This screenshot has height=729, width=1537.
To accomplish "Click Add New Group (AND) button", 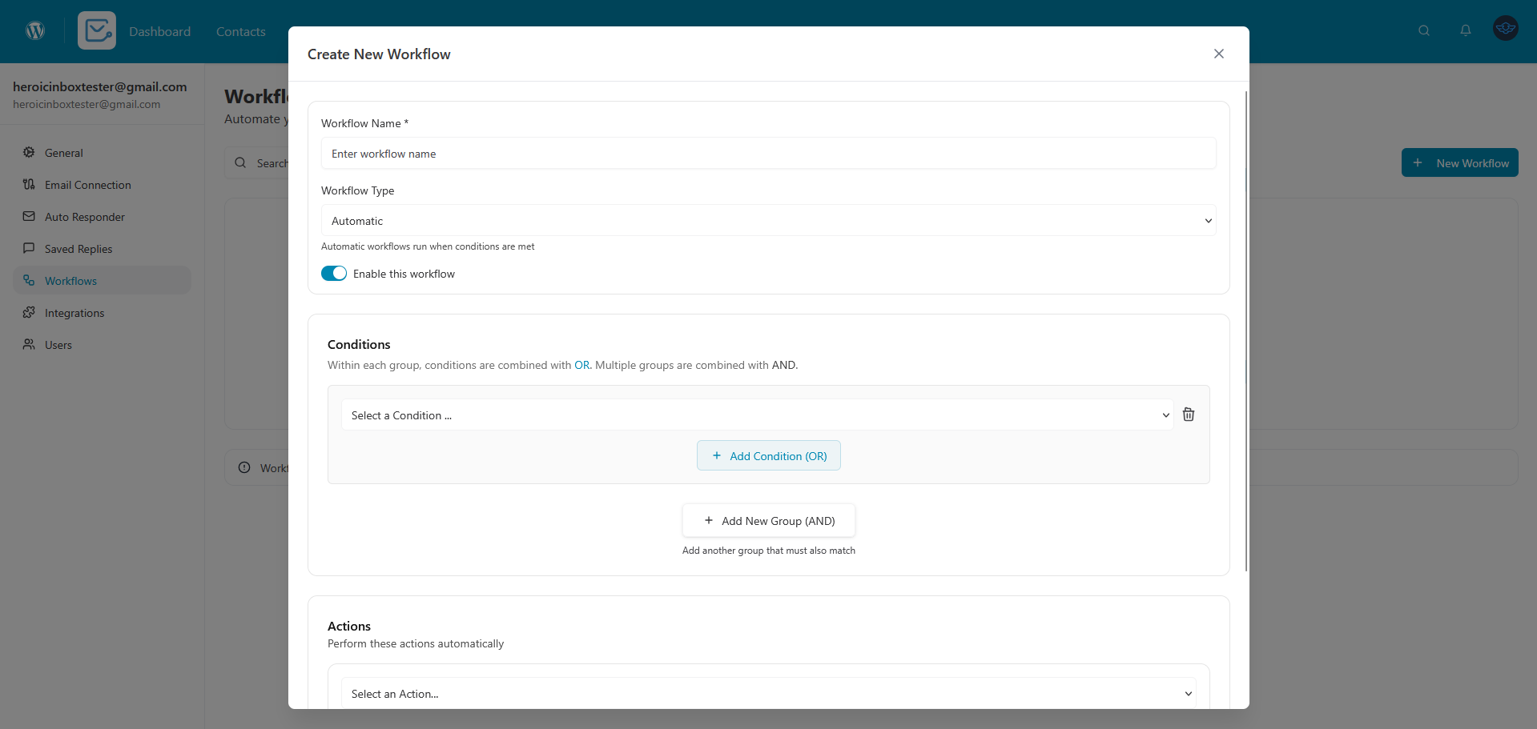I will click(768, 521).
